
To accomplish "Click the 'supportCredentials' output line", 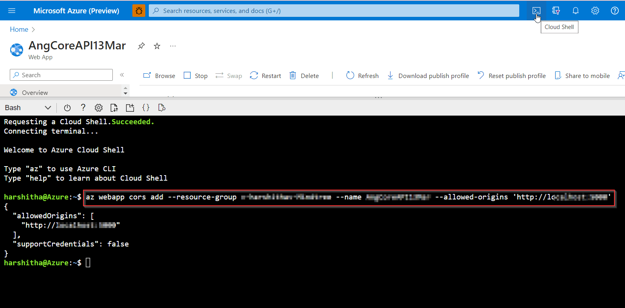I will pyautogui.click(x=70, y=244).
